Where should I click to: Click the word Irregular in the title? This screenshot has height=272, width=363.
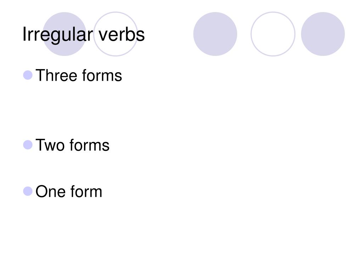[x=58, y=35]
